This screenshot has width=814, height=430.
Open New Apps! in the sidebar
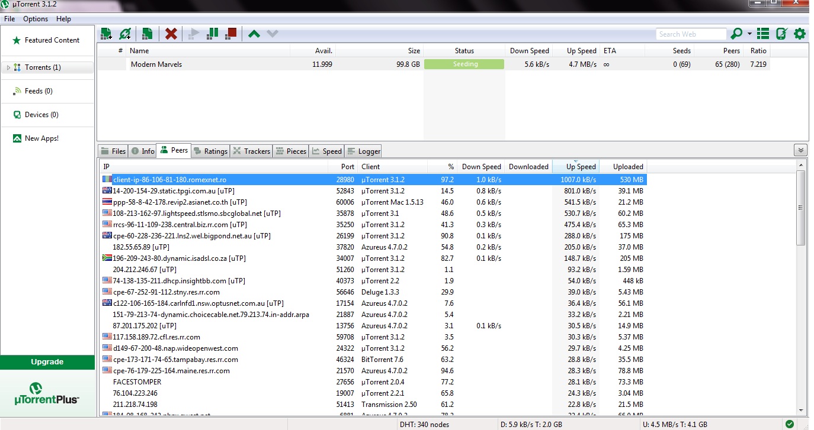(47, 138)
